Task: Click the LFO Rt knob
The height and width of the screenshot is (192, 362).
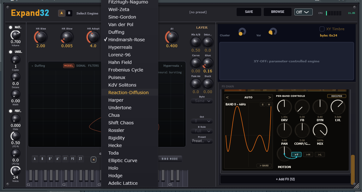Action: click(x=15, y=136)
